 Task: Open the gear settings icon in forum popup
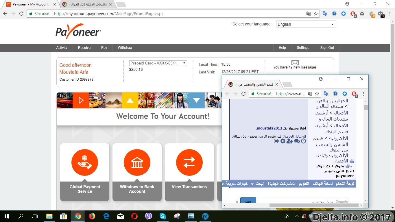point(283,141)
